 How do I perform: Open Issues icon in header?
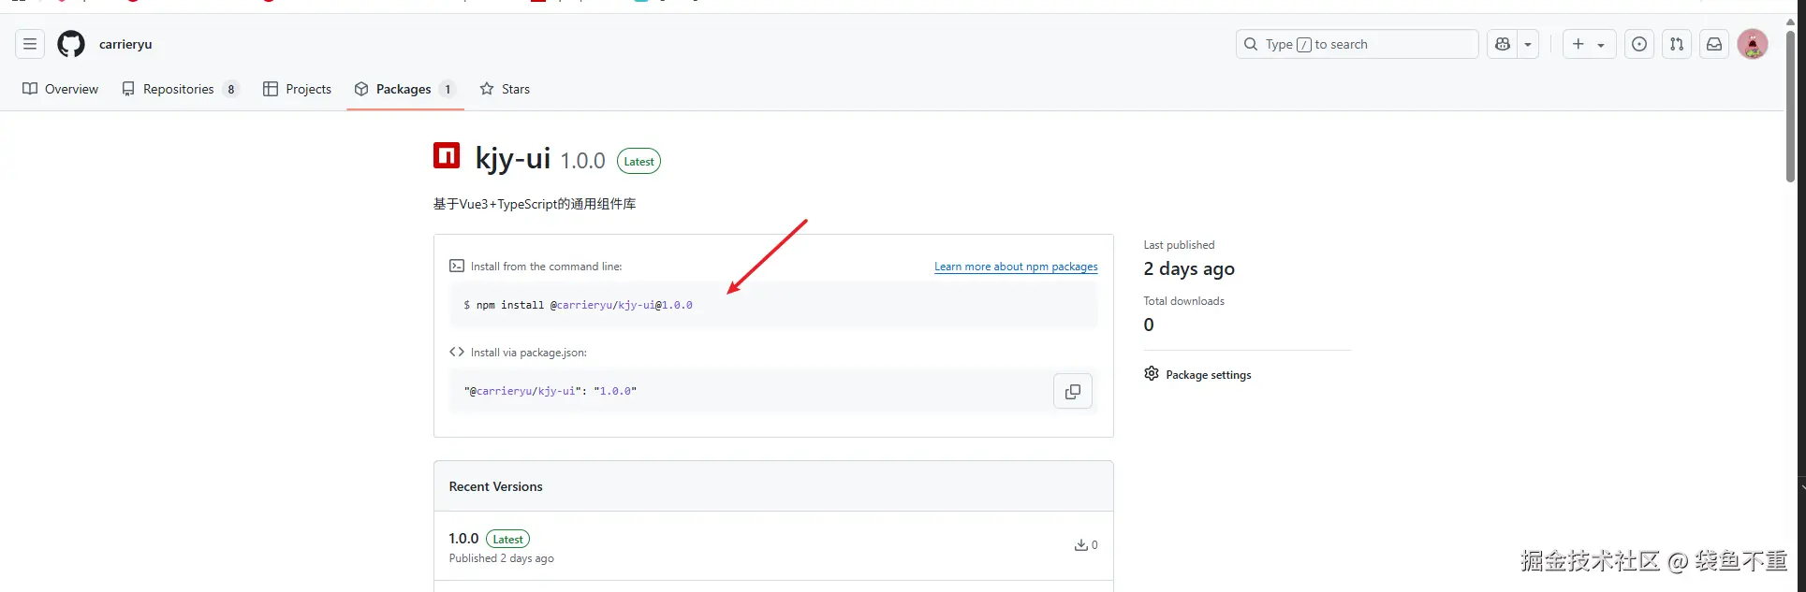tap(1639, 44)
